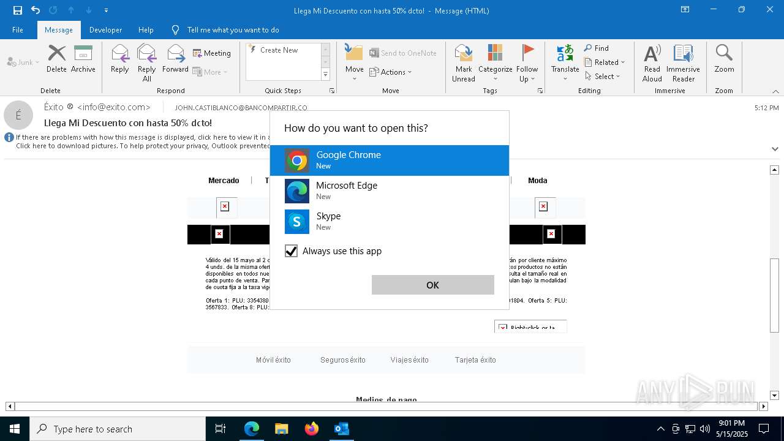Open the Junk dropdown
Screen dimensions: 784x441
23,62
